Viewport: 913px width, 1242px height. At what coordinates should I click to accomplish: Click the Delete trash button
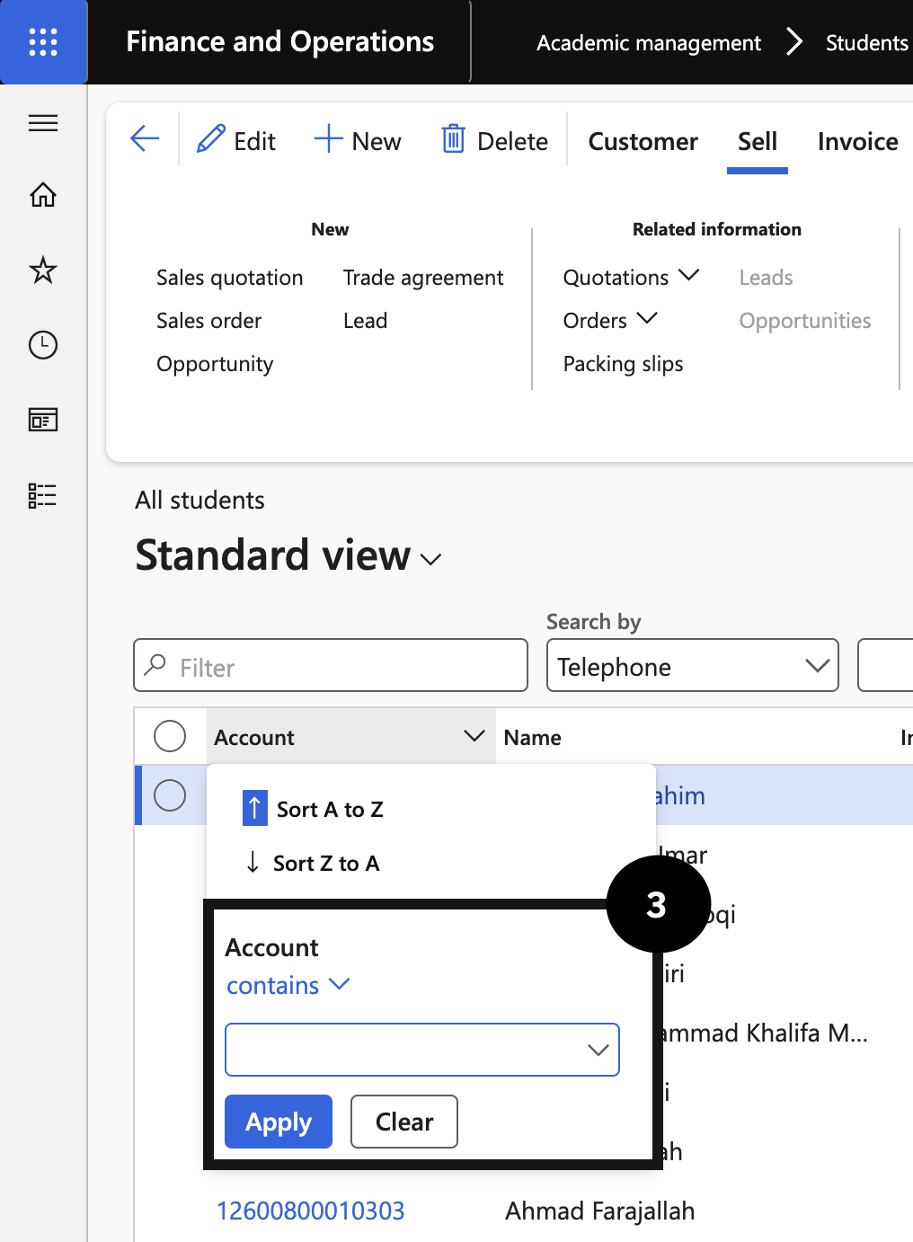[494, 140]
